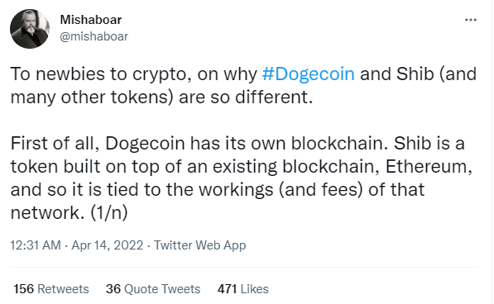Open the #Dogecoin hashtag link
This screenshot has width=494, height=304.
pyautogui.click(x=308, y=74)
